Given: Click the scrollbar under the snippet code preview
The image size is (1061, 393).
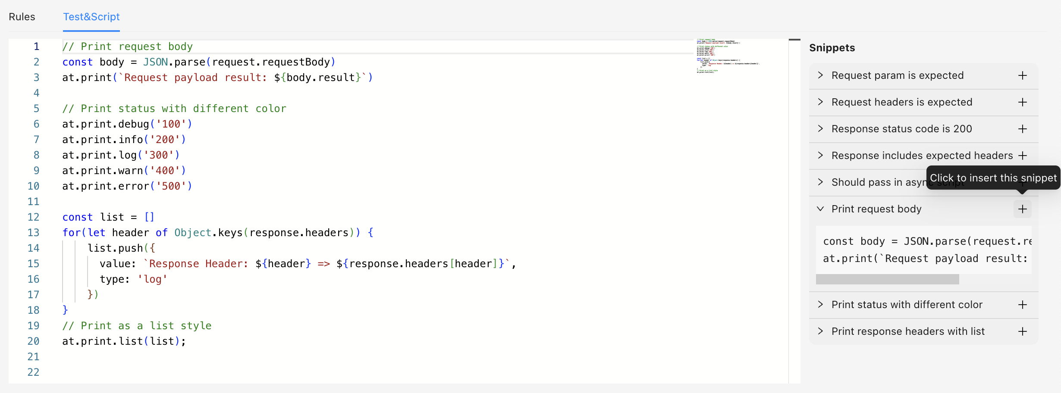Looking at the screenshot, I should tap(887, 280).
